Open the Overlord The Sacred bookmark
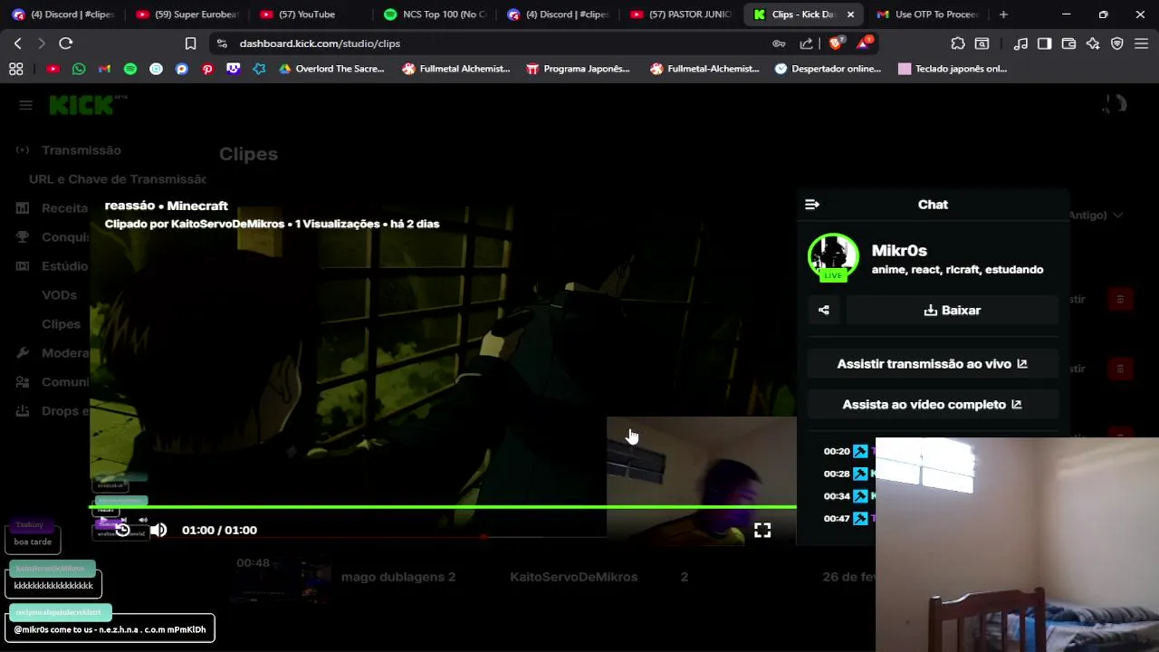The image size is (1159, 652). click(331, 69)
